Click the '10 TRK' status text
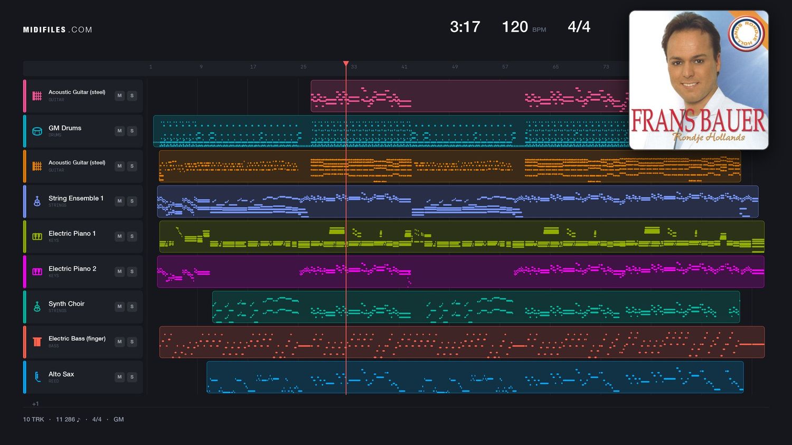 coord(33,420)
